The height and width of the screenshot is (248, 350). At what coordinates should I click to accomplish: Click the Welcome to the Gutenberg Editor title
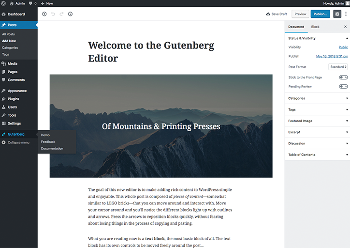[151, 52]
